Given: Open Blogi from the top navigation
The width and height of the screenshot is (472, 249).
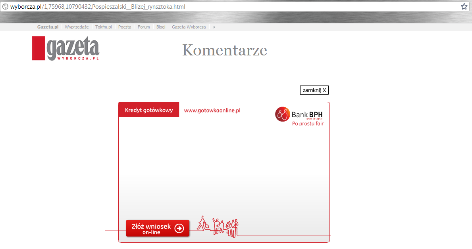Looking at the screenshot, I should pos(161,27).
